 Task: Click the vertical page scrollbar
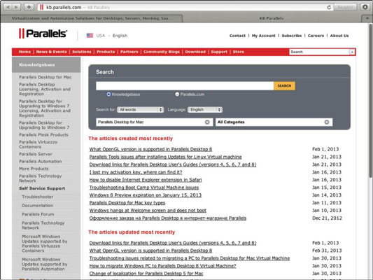[x=370, y=100]
